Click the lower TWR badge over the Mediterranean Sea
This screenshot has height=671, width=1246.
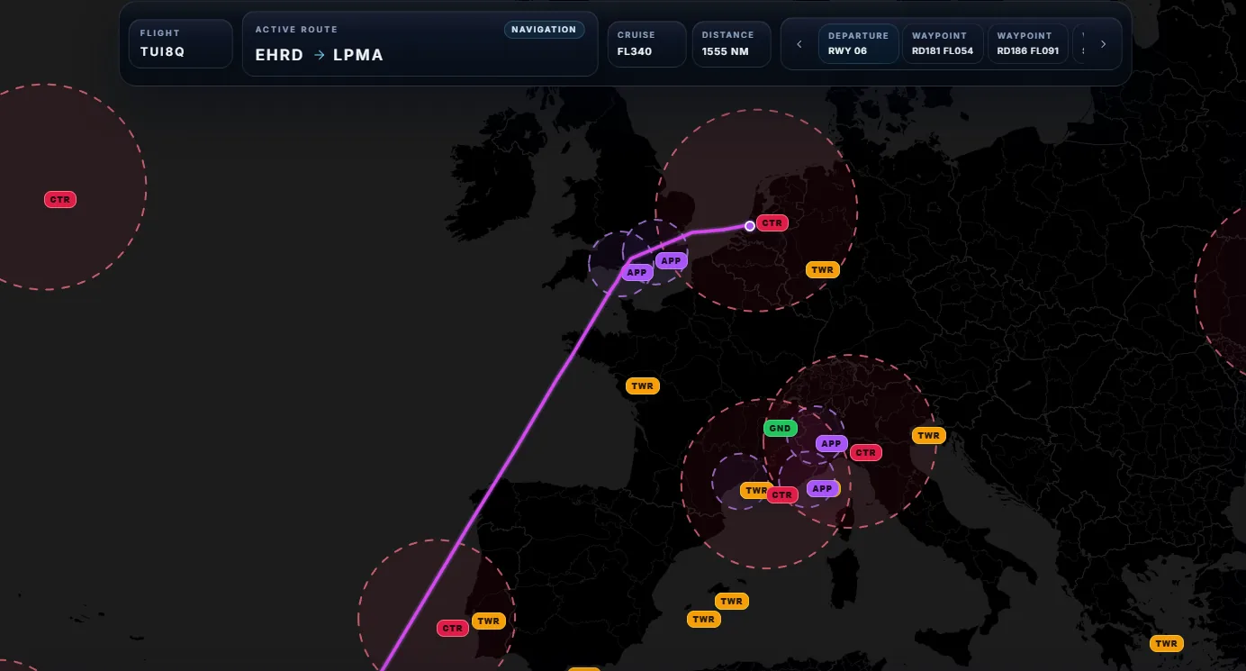tap(704, 619)
